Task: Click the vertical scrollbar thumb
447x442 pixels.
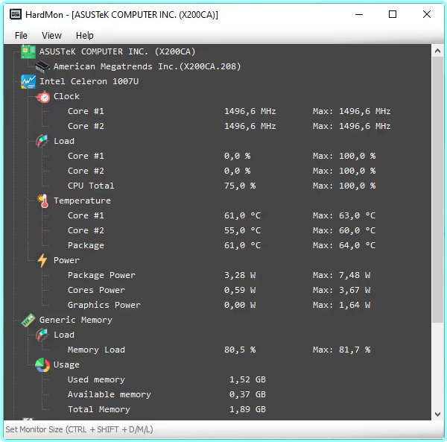Action: click(x=437, y=189)
